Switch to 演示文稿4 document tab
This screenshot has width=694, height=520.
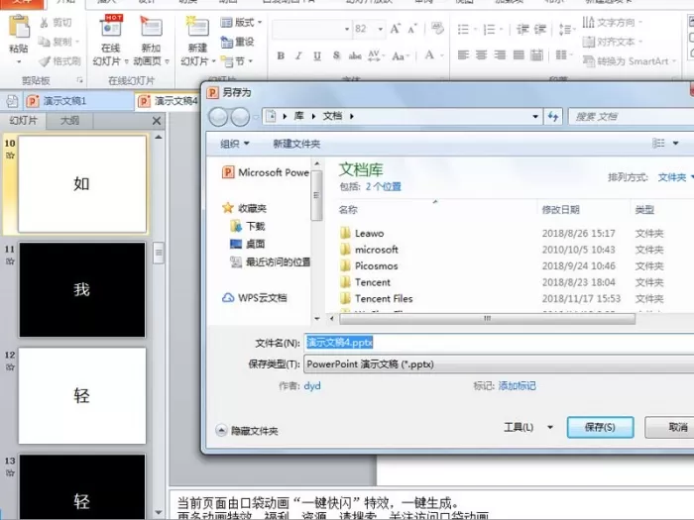click(168, 101)
